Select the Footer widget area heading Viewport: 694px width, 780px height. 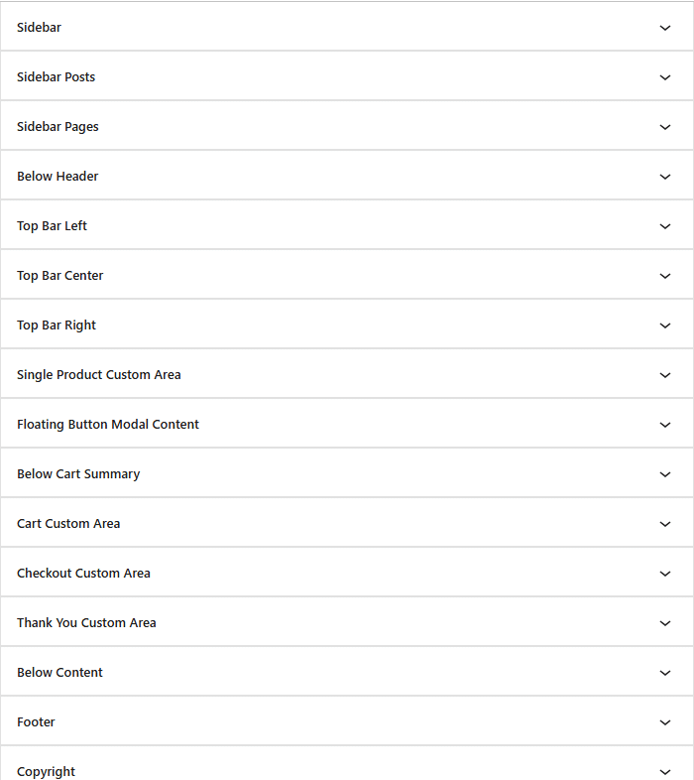[x=36, y=722]
